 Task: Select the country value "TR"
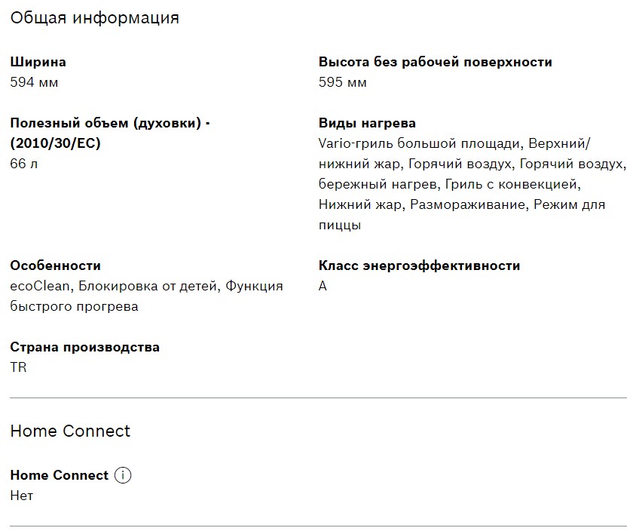pyautogui.click(x=18, y=367)
